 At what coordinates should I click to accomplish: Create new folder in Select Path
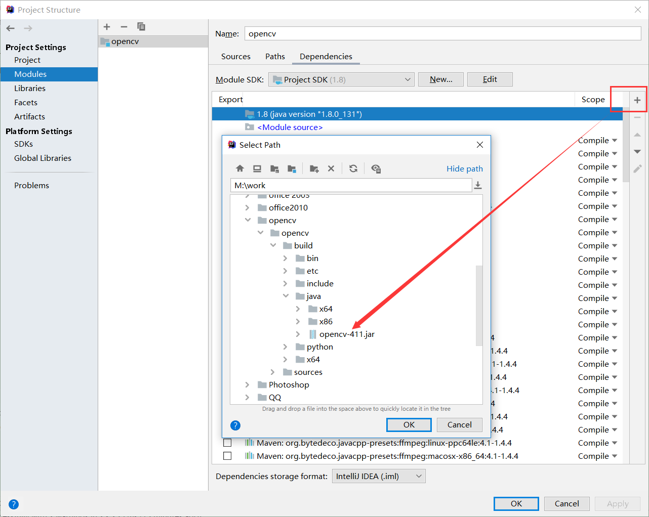[x=314, y=168]
